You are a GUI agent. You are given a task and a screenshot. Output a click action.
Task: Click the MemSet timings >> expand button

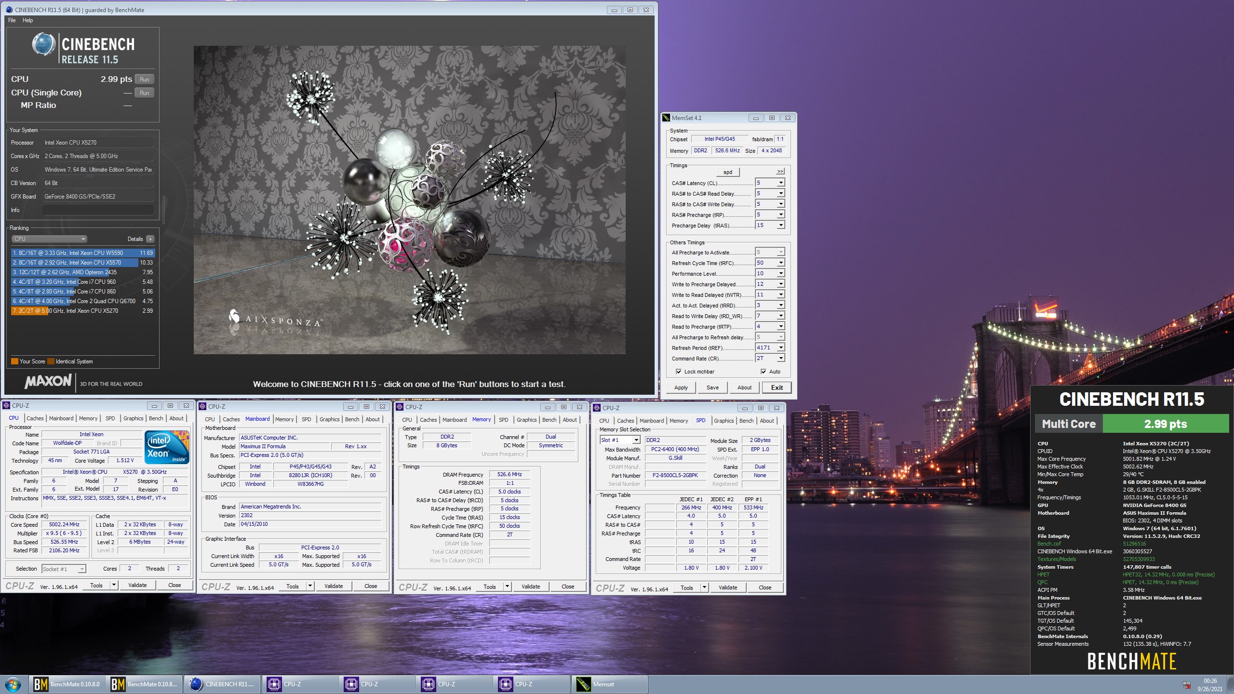(x=780, y=172)
